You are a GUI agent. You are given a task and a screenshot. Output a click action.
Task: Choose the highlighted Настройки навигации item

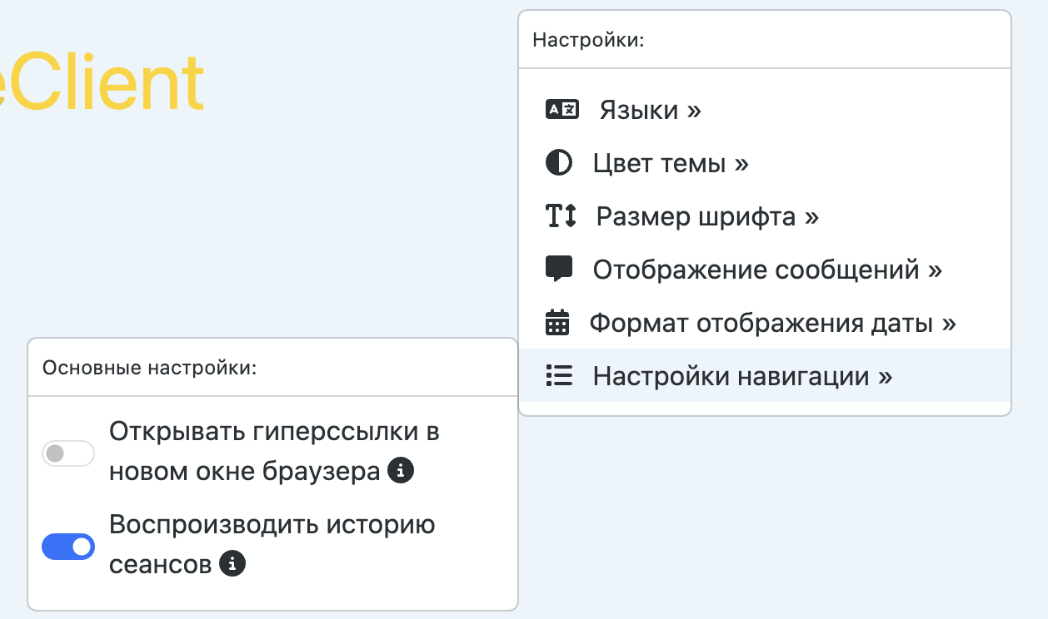click(x=742, y=376)
